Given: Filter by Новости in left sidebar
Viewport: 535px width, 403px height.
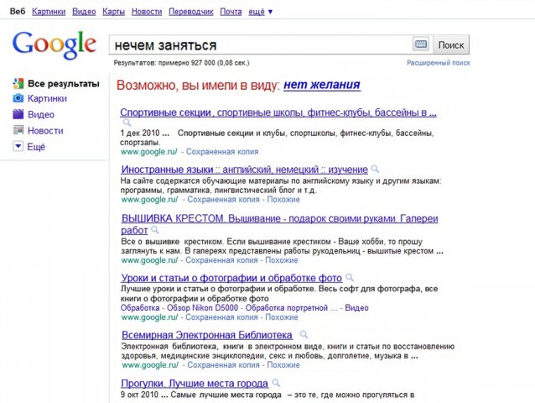Looking at the screenshot, I should point(45,130).
